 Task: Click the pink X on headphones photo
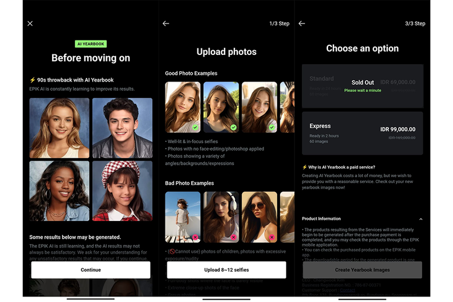233,237
